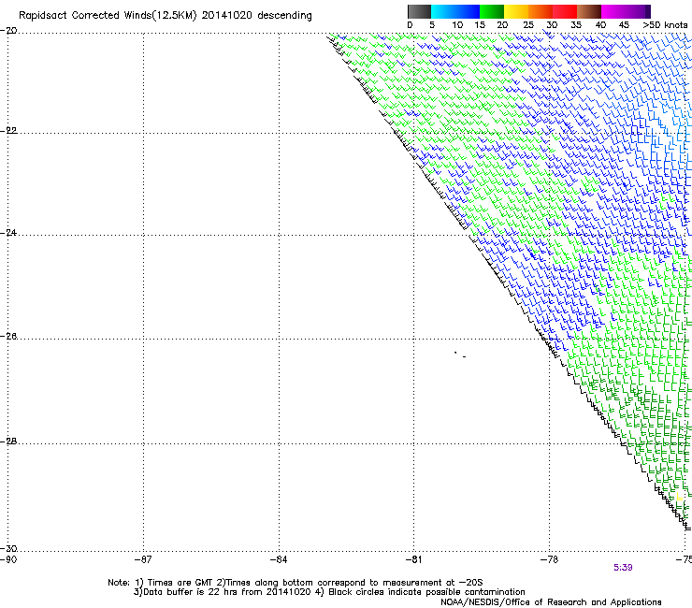Click the green 15-20 knots legend color
This screenshot has width=692, height=608.
point(492,11)
